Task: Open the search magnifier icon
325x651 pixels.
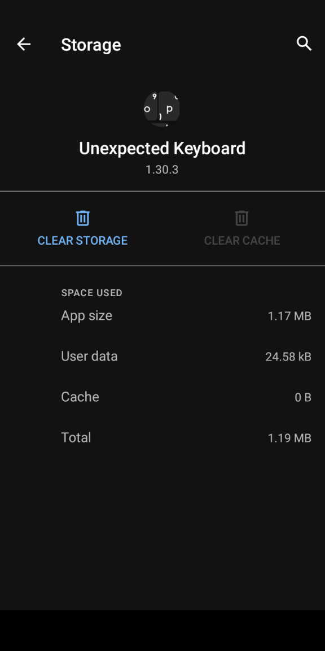Action: click(304, 43)
